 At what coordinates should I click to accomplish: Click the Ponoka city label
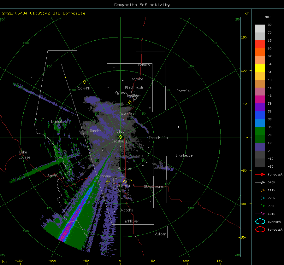(x=144, y=65)
